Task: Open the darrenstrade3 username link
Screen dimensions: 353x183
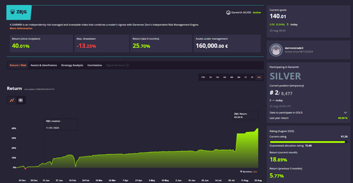Action: click(x=294, y=48)
